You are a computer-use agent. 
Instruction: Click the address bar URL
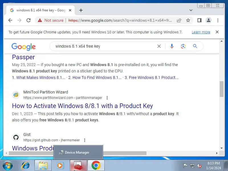click(120, 20)
